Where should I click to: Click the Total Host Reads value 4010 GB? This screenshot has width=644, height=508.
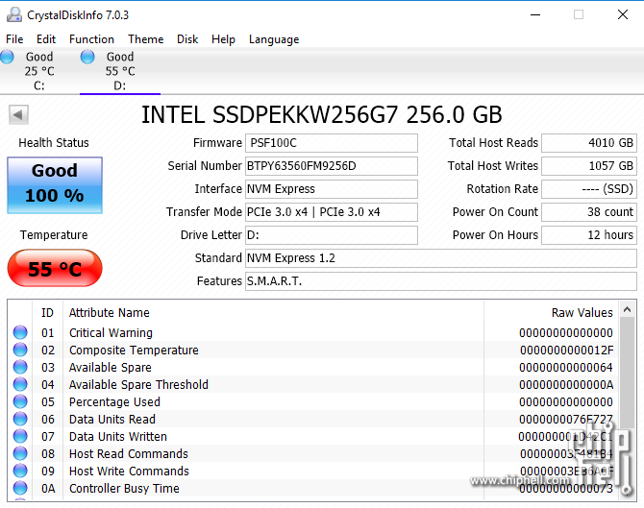pyautogui.click(x=589, y=143)
